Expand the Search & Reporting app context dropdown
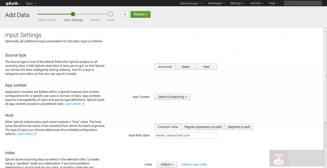Viewport: 327px width, 168px height. point(172,97)
